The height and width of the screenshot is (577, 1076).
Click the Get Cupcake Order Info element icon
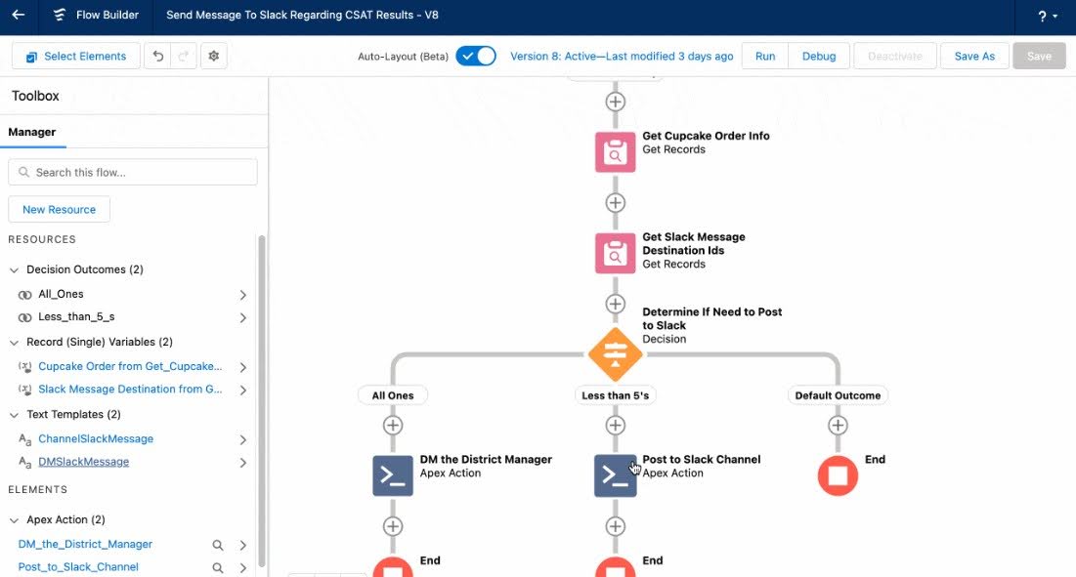click(x=615, y=152)
